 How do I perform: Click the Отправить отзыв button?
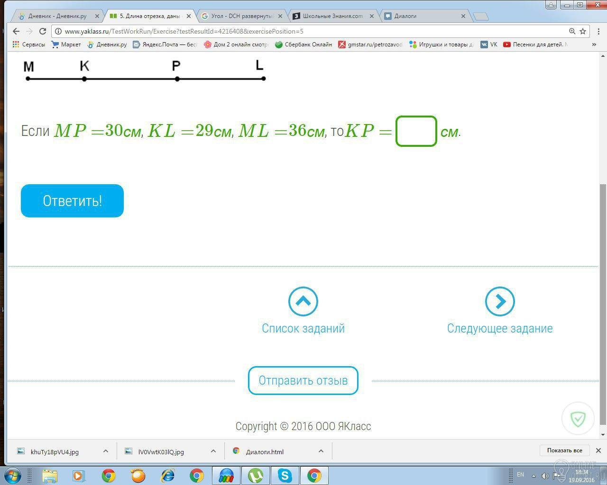coord(303,380)
